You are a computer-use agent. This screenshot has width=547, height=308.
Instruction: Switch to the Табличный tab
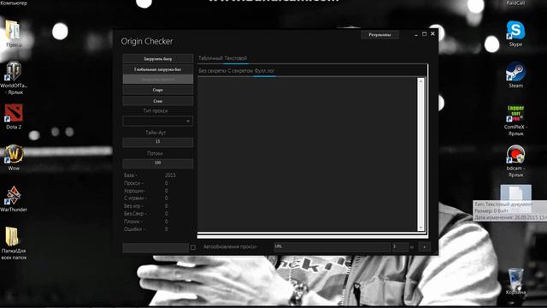click(210, 58)
